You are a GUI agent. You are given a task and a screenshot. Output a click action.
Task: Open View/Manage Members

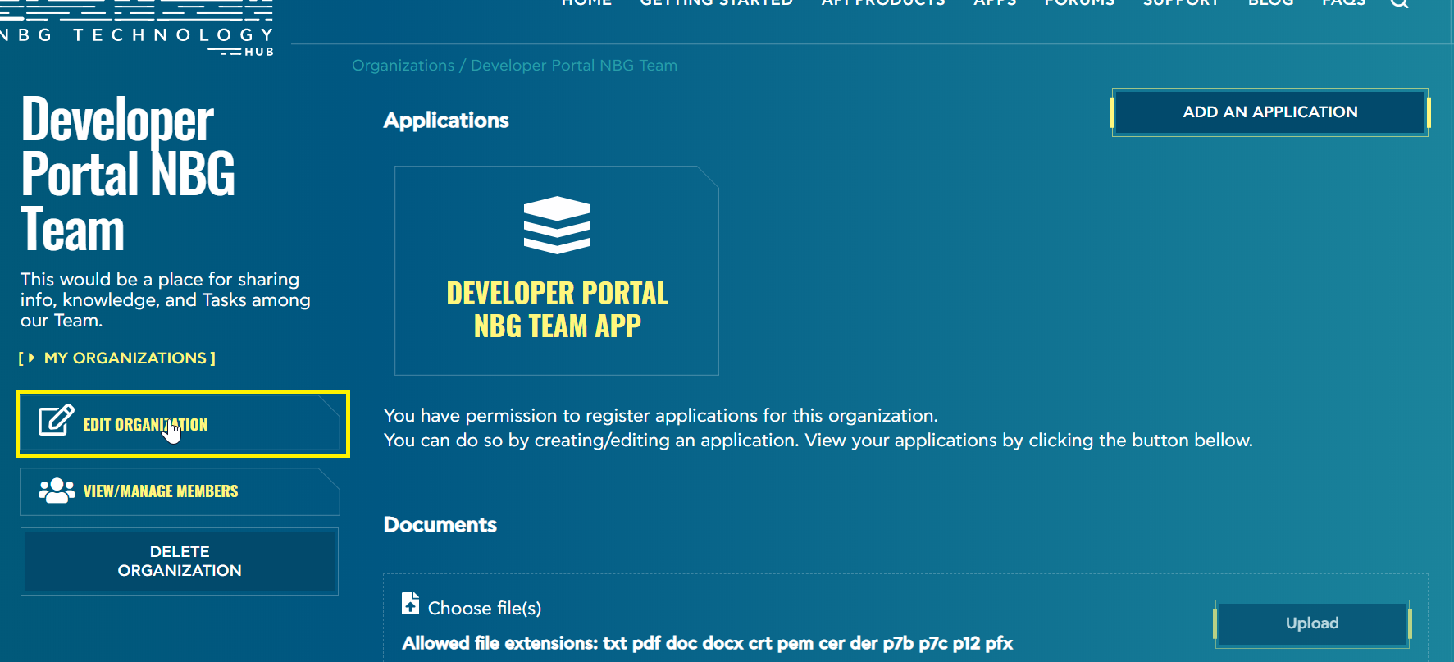[x=161, y=491]
